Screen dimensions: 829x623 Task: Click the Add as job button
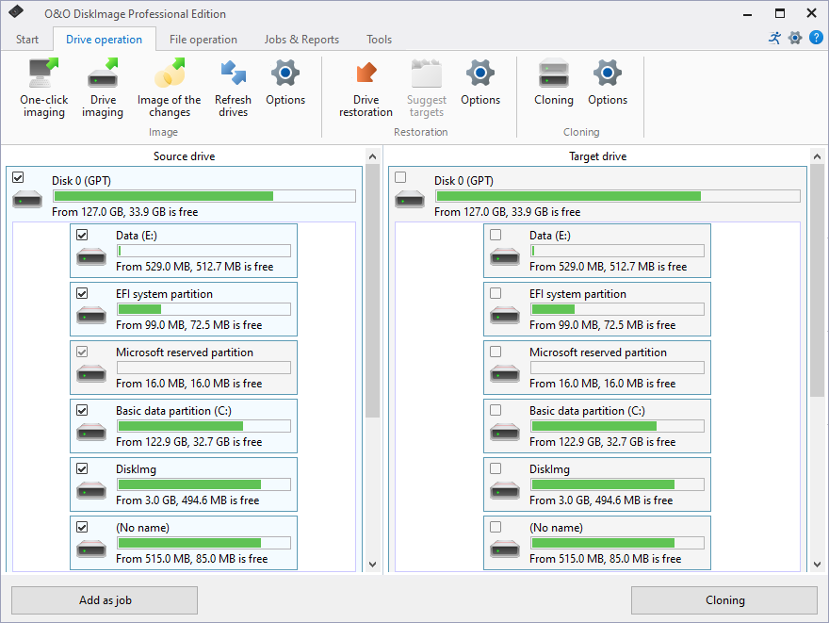[x=104, y=600]
